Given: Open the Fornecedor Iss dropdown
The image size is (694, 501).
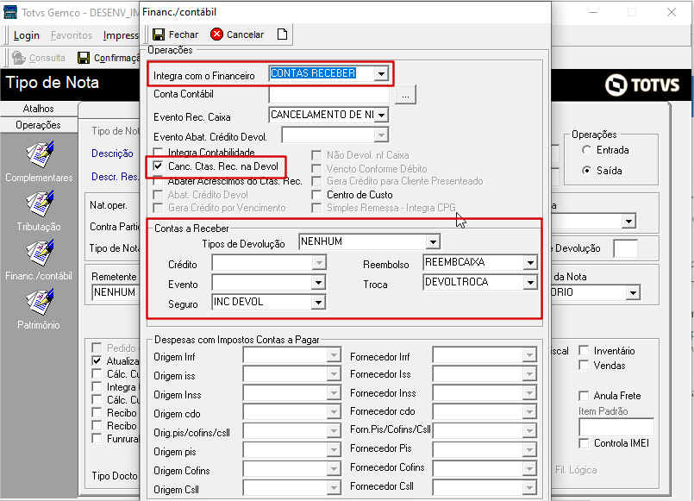Looking at the screenshot, I should point(529,374).
